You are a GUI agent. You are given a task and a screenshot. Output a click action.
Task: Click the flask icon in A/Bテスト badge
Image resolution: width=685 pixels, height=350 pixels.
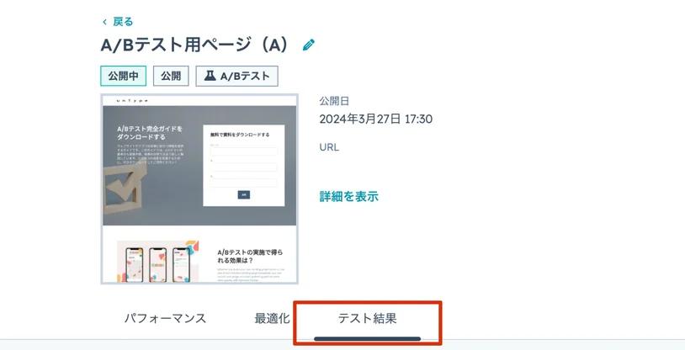click(210, 76)
